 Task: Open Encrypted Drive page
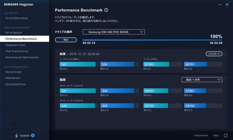[x=15, y=84]
